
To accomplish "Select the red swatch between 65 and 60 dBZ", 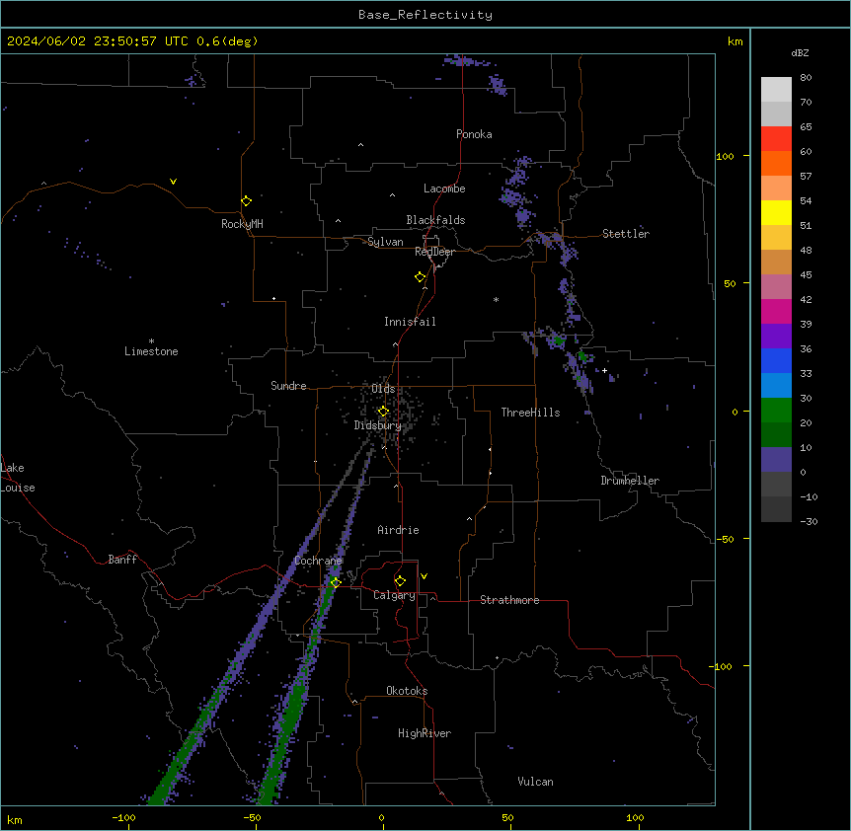I will (776, 139).
